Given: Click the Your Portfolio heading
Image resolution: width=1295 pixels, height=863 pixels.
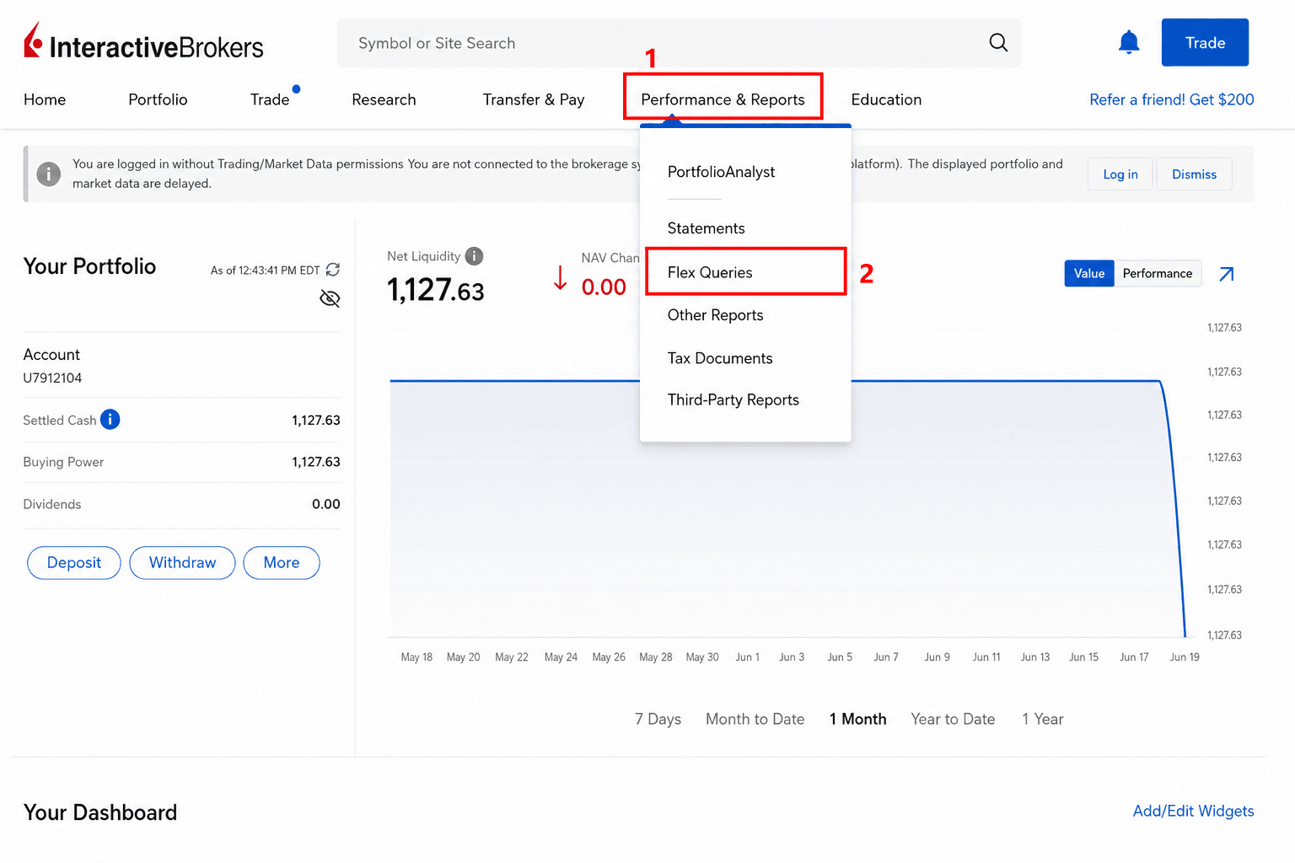Looking at the screenshot, I should 89,266.
